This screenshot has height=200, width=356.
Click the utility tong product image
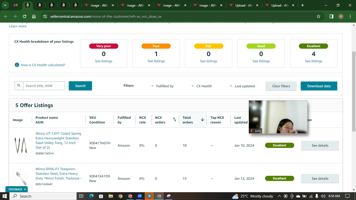(x=20, y=145)
